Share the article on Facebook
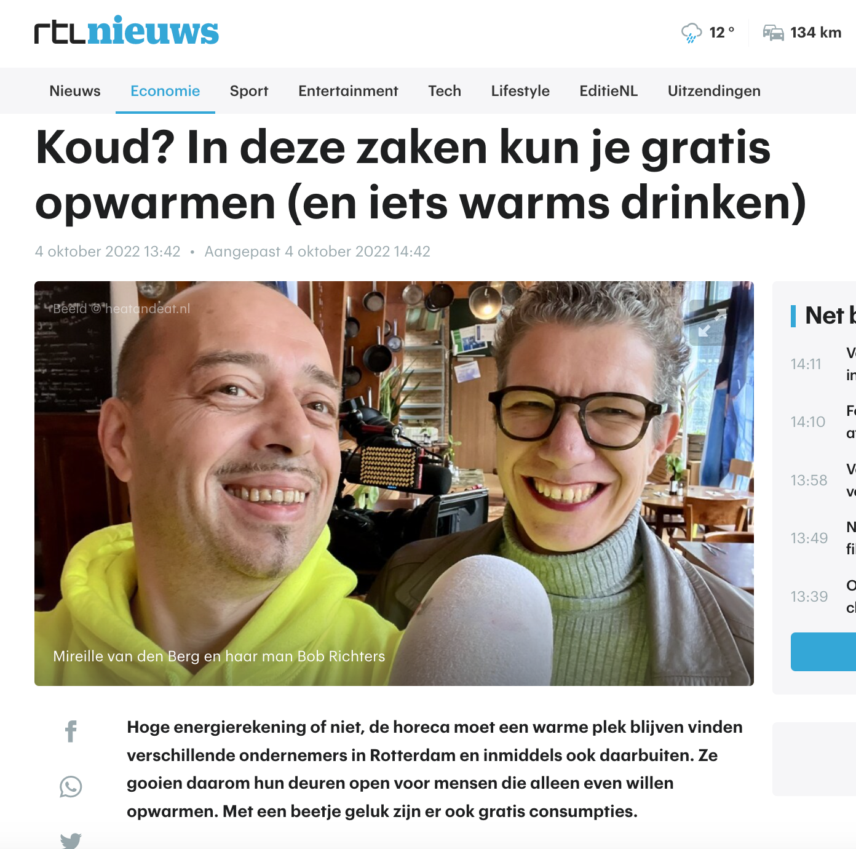The width and height of the screenshot is (856, 849). pos(71,731)
